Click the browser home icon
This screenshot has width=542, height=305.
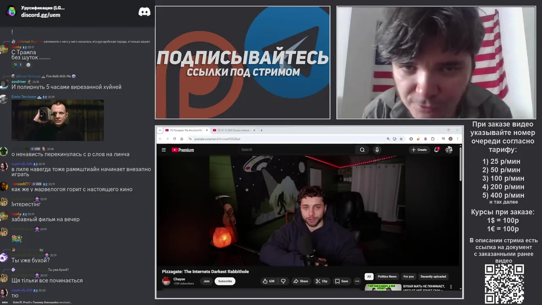click(182, 139)
